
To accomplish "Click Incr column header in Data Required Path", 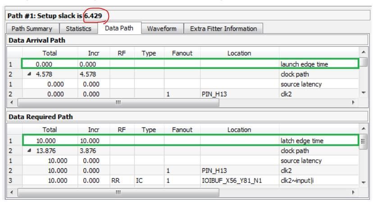I will 94,130.
